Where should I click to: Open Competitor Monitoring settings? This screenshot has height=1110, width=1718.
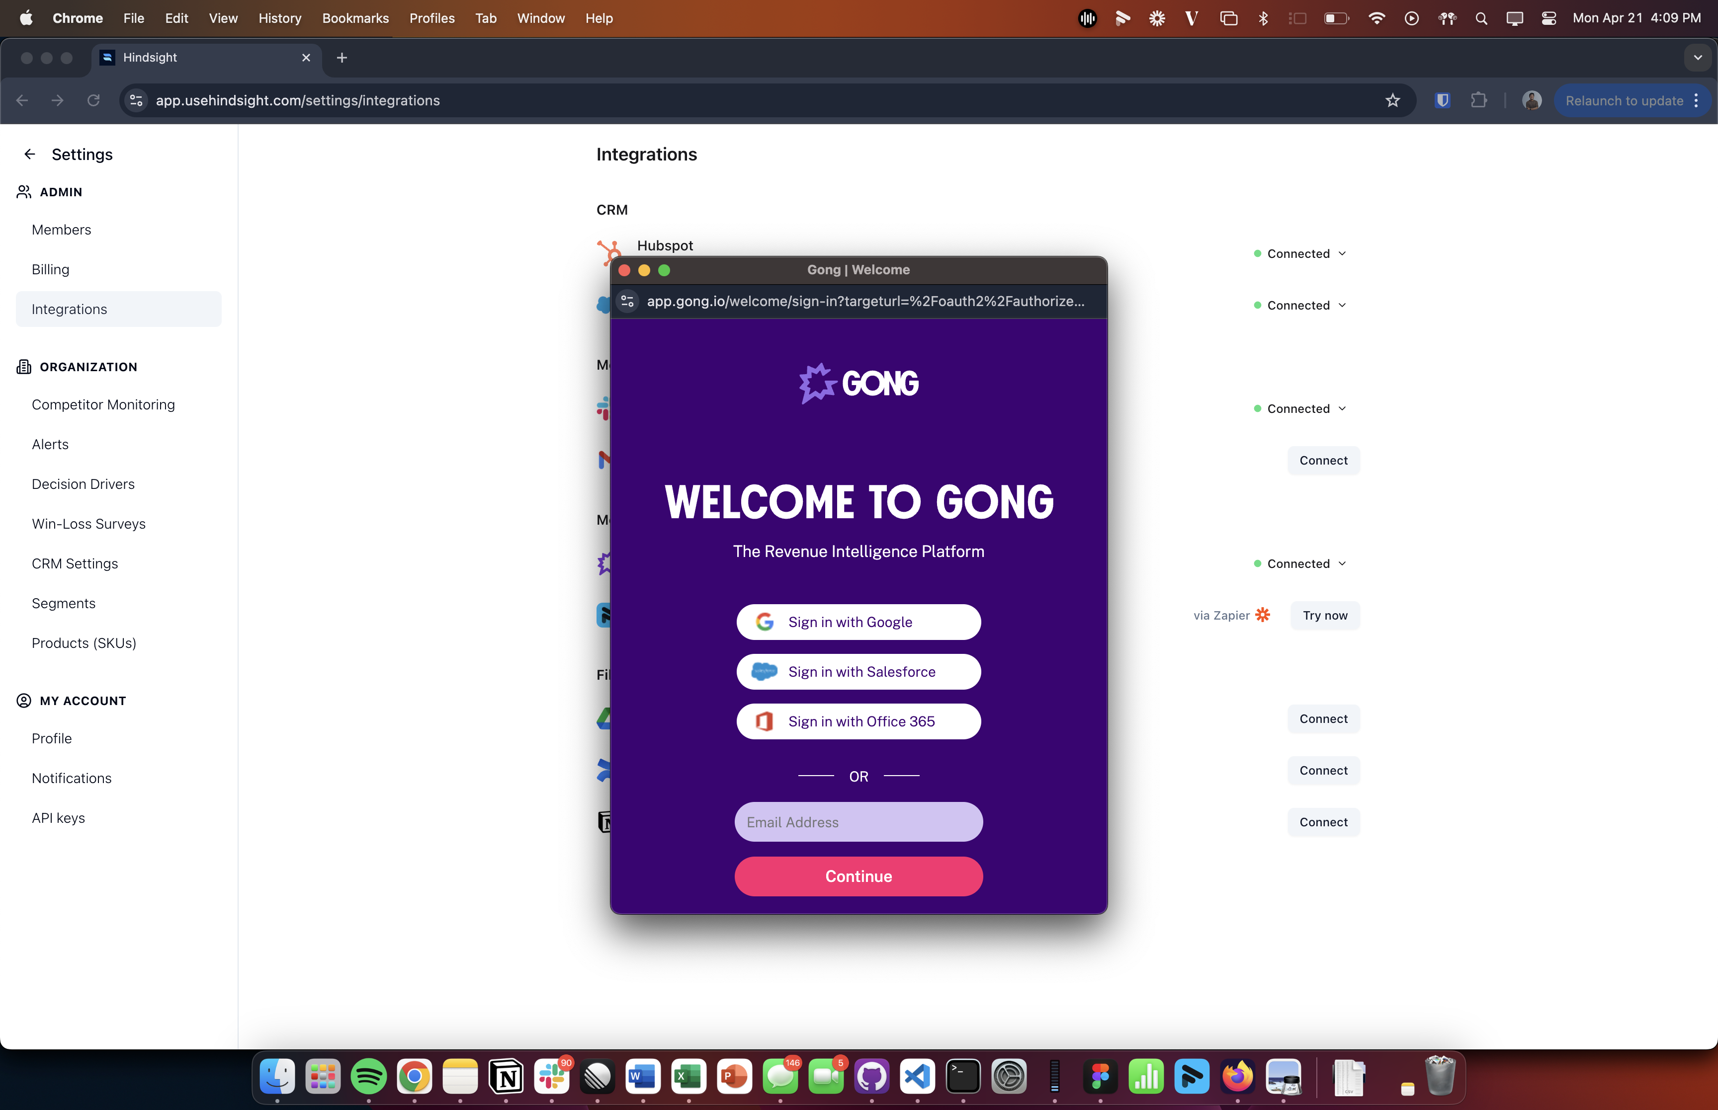(103, 405)
